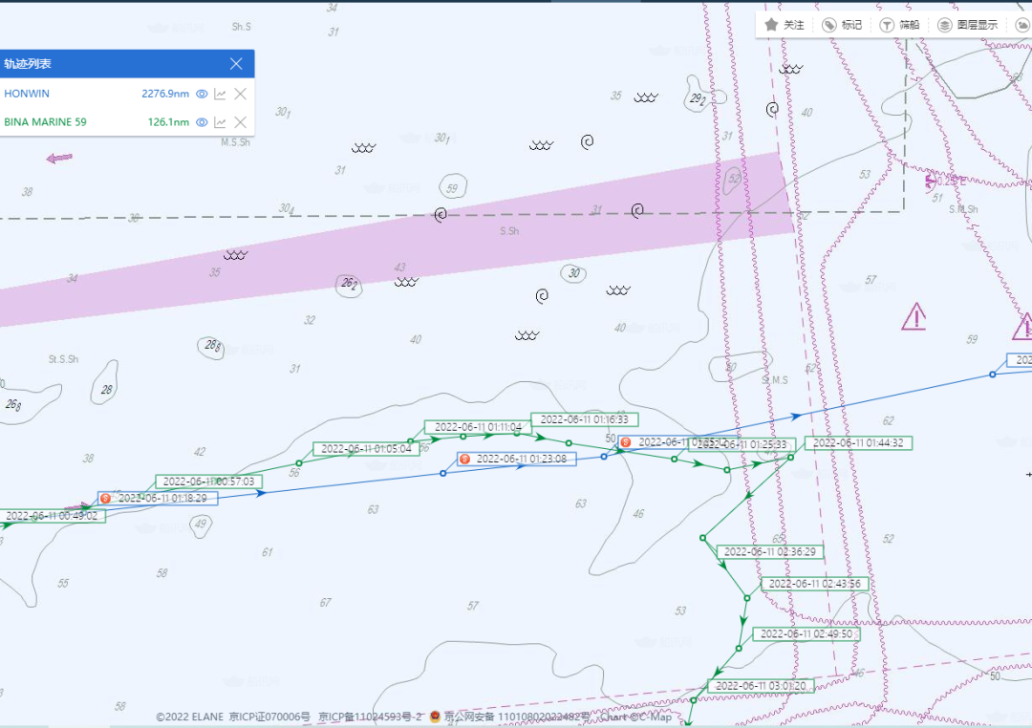Open the 筛船 ship filter
The height and width of the screenshot is (728, 1032).
click(x=887, y=25)
